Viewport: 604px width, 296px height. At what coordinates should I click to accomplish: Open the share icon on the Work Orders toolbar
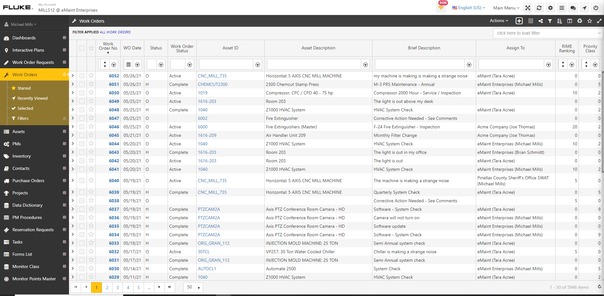pos(541,21)
